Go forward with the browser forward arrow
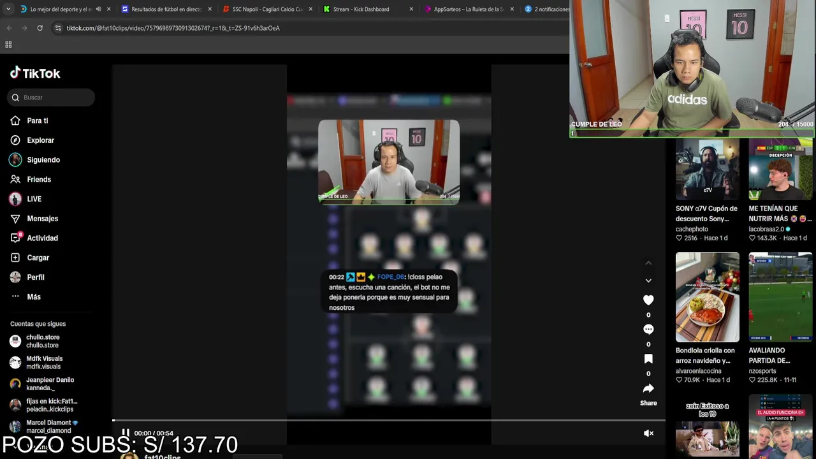 (24, 28)
